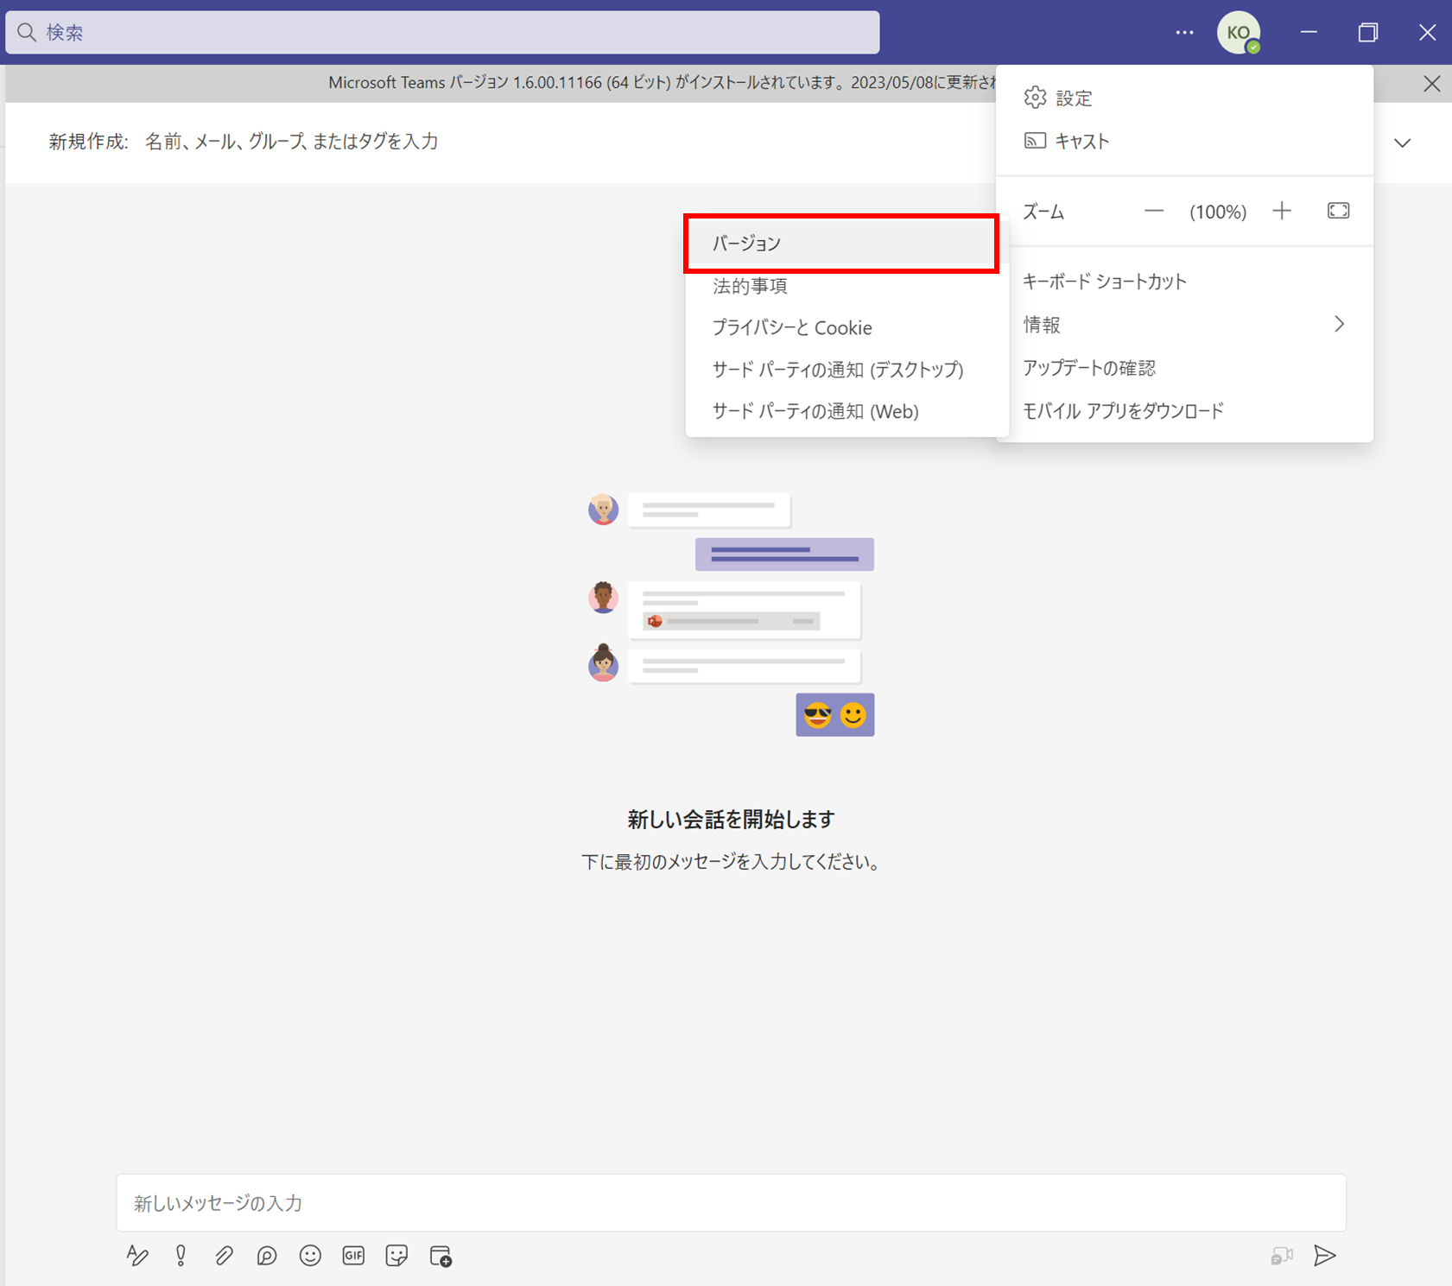Screen dimensions: 1452x1286
Task: Open the Format text editor icon
Action: pyautogui.click(x=137, y=1255)
